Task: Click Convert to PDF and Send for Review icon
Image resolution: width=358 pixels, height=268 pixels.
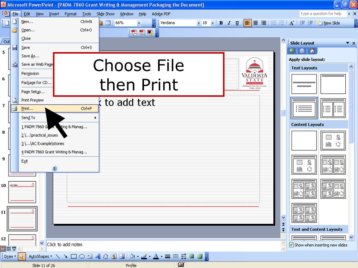Action: 150,33
